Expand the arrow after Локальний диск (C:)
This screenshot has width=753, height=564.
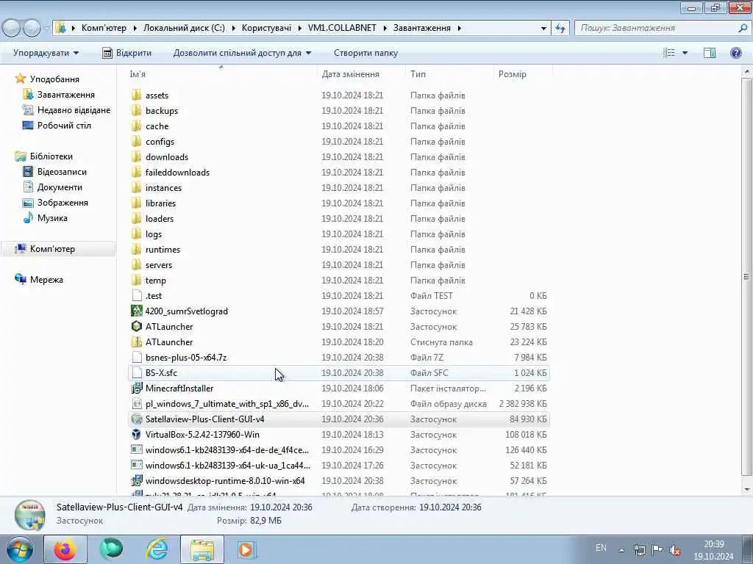(233, 28)
